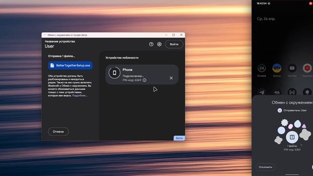Tap the phone date 'Ср, 26 апр.'
313x176 pixels.
coord(266,19)
